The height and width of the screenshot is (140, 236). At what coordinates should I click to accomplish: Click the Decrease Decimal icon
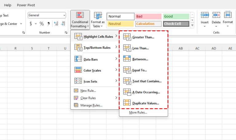click(x=63, y=24)
